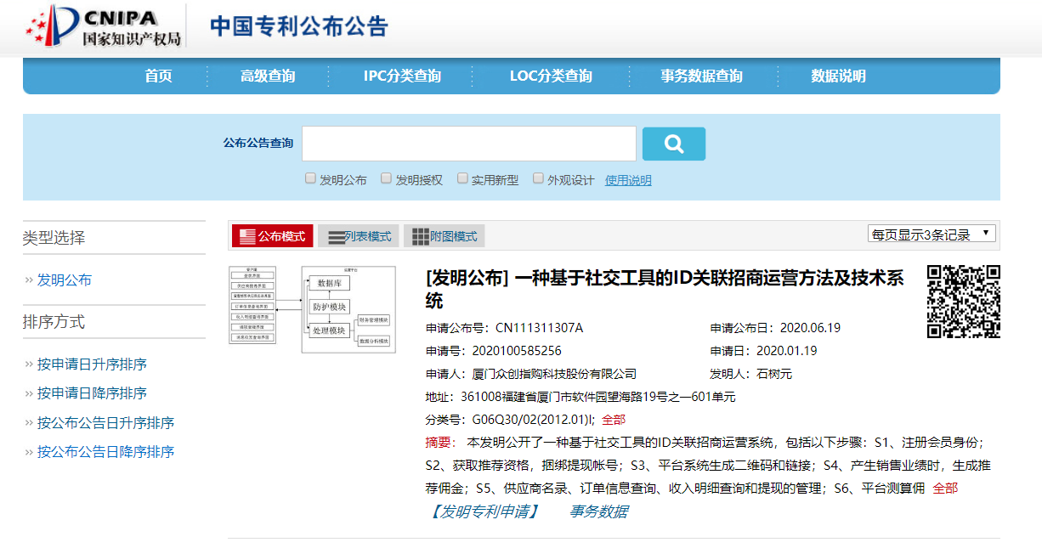Open IPC分类查询 menu item
This screenshot has height=548, width=1042.
click(402, 76)
